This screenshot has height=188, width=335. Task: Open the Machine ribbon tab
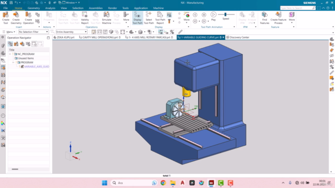(x=158, y=8)
